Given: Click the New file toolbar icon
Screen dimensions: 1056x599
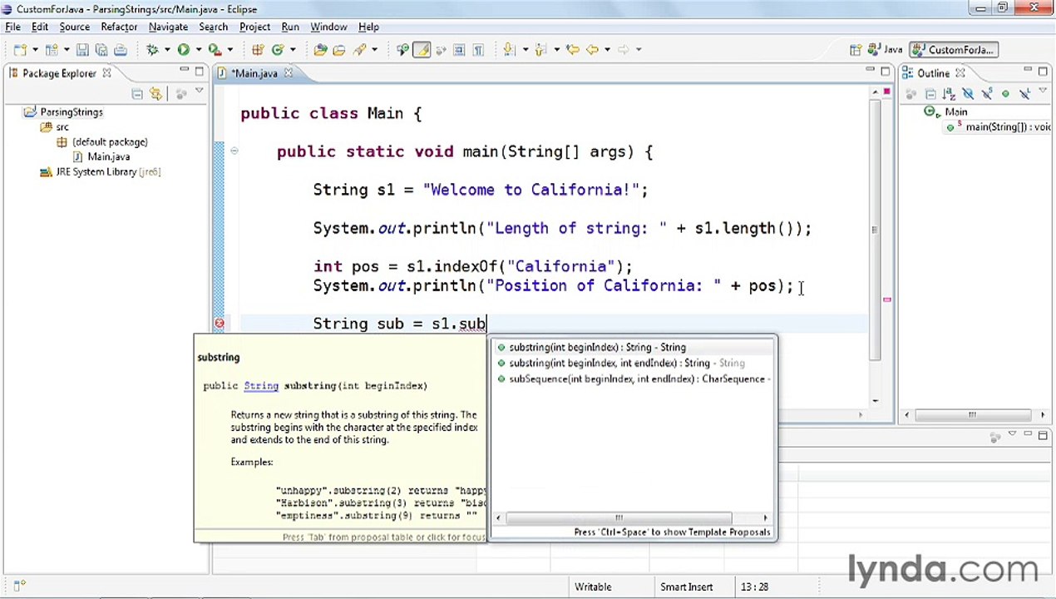Looking at the screenshot, I should (20, 50).
